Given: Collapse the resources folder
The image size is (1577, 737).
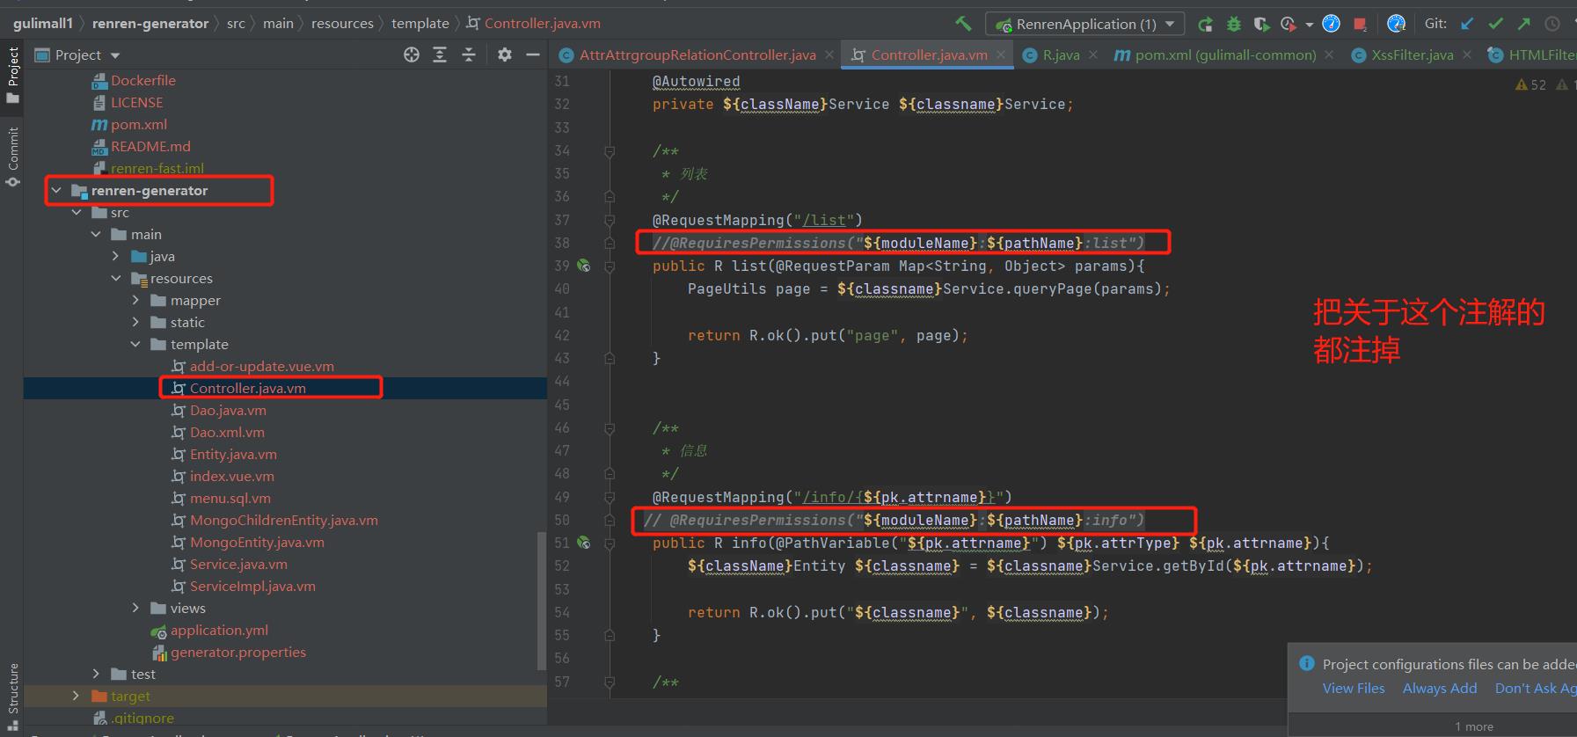Looking at the screenshot, I should 115,278.
